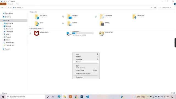The height and width of the screenshot is (99, 176).
Task: Expand the View submenu in context menu
Action: [x=86, y=54]
